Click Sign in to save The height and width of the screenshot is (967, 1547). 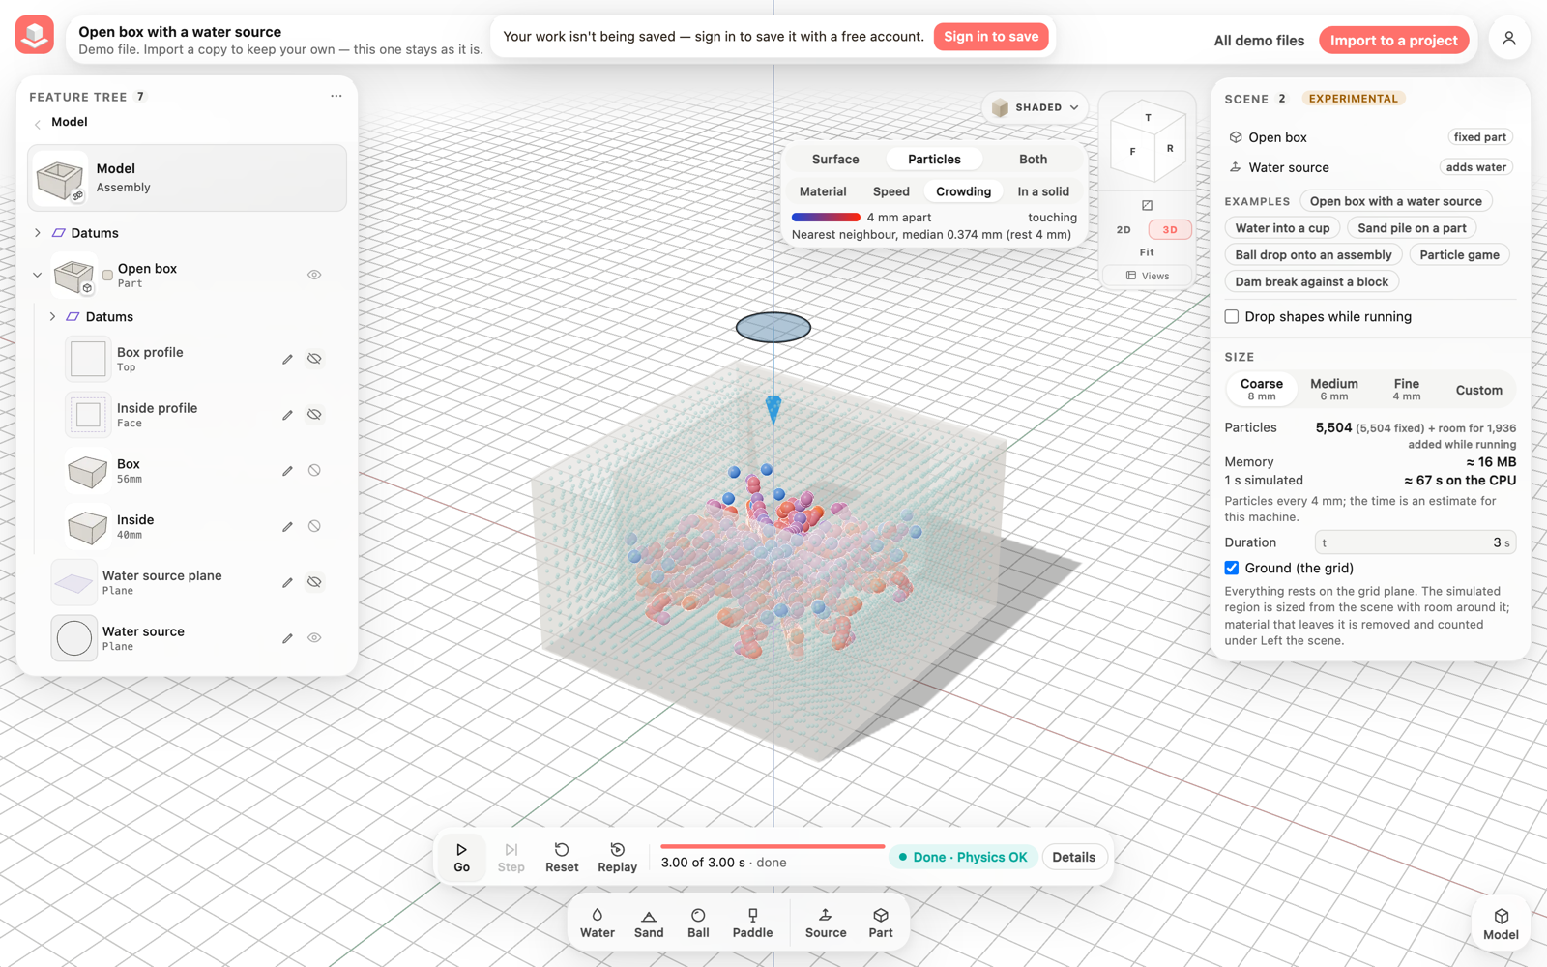coord(991,37)
